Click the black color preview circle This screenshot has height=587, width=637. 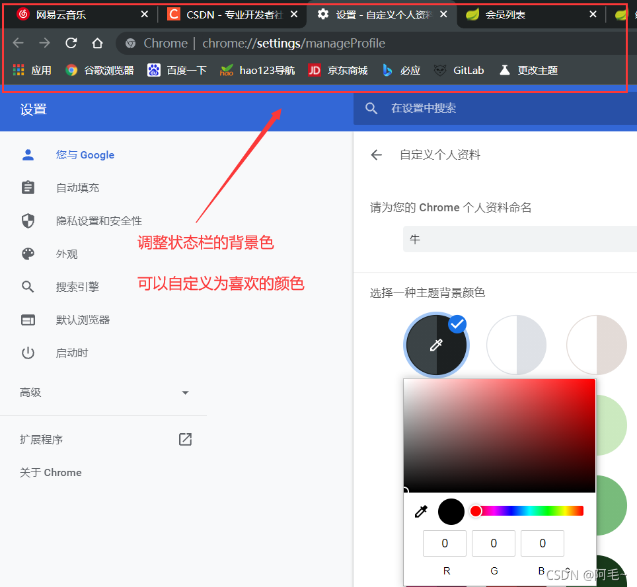[451, 512]
